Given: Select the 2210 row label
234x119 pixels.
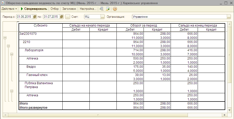Looking at the screenshot, I should (26, 42).
